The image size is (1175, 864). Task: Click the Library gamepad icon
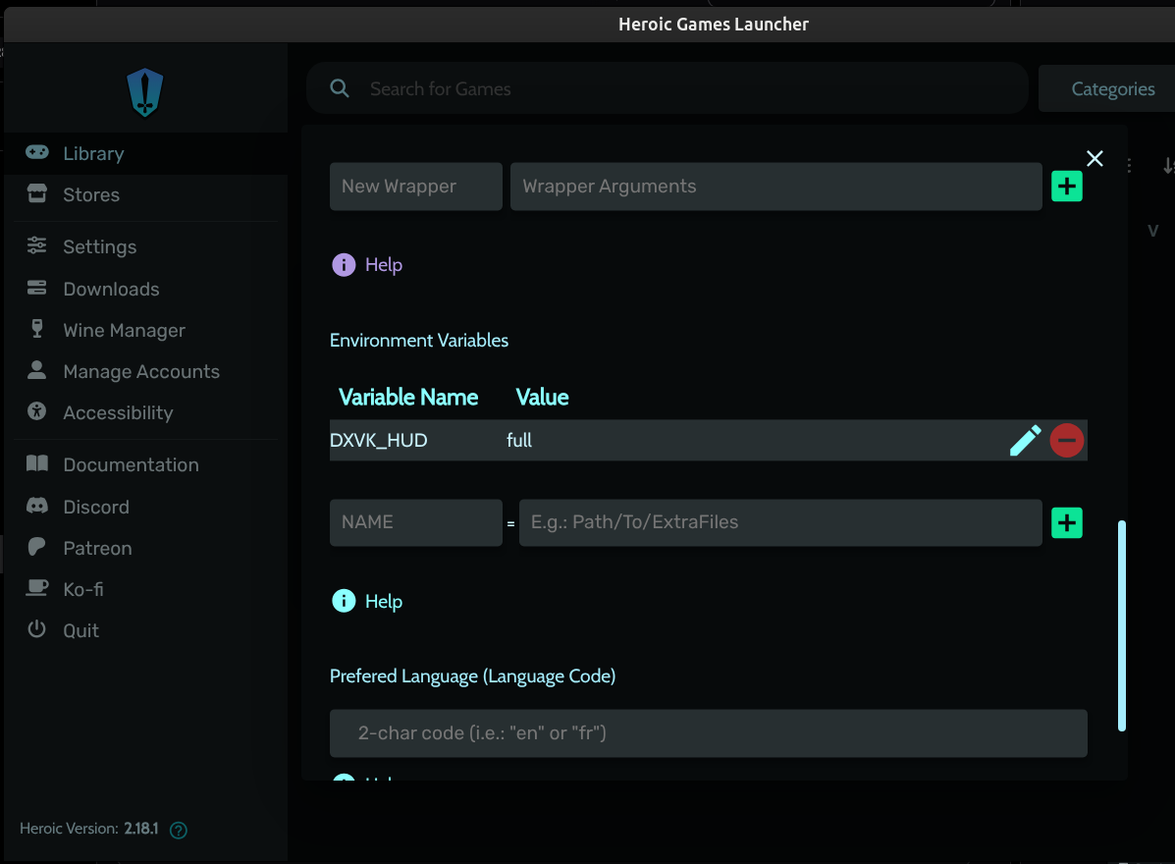click(36, 153)
